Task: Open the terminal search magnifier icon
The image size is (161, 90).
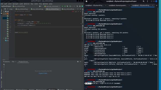Action: pos(144,1)
